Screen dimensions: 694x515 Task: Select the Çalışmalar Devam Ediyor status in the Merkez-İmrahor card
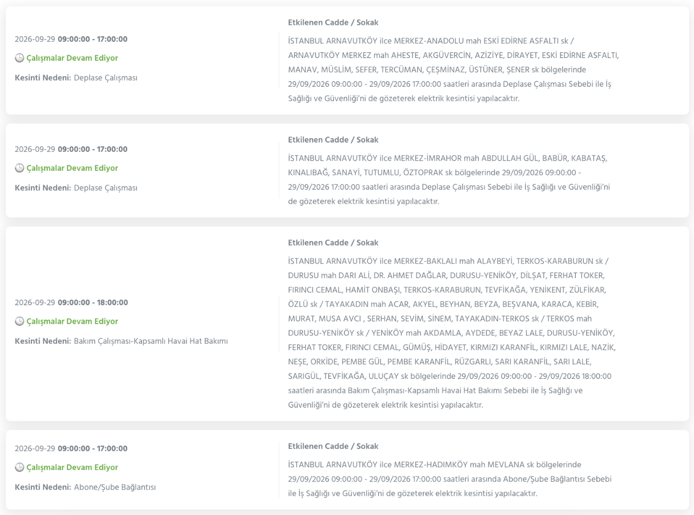72,168
